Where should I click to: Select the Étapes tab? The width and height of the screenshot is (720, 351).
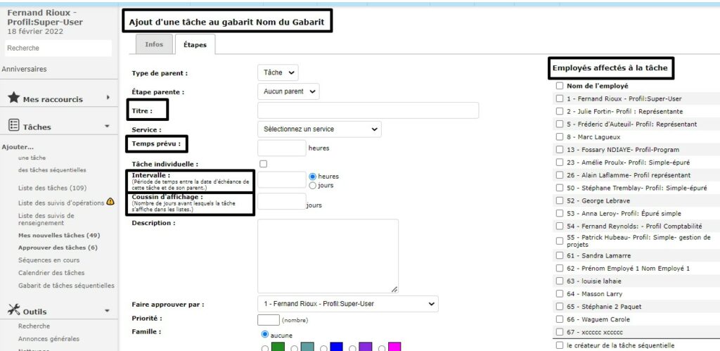tap(195, 44)
